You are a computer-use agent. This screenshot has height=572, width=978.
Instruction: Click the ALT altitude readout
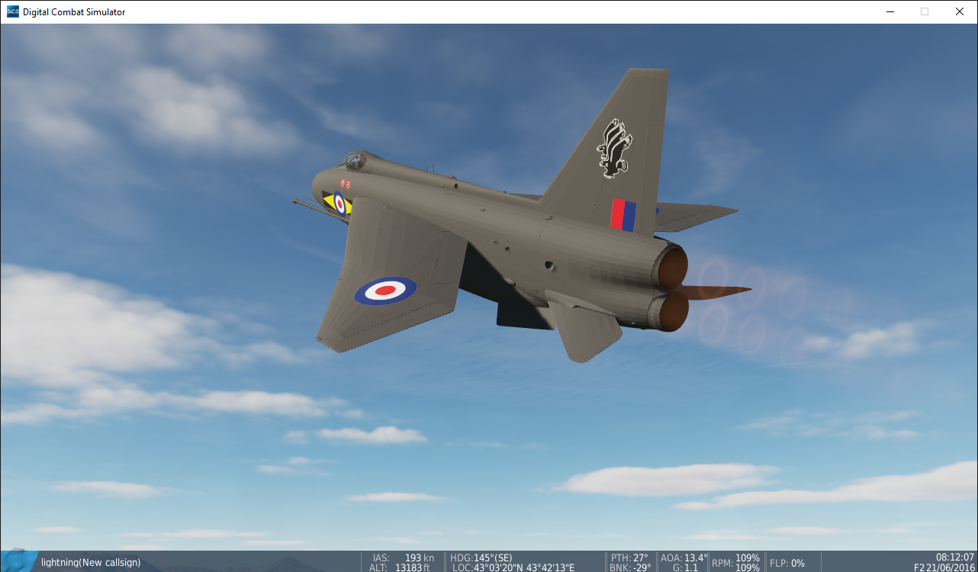[x=403, y=567]
